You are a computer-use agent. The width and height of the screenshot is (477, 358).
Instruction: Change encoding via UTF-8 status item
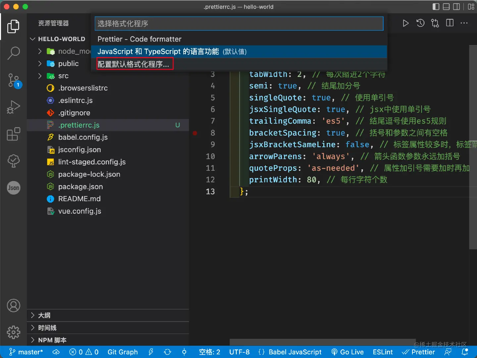(x=239, y=352)
